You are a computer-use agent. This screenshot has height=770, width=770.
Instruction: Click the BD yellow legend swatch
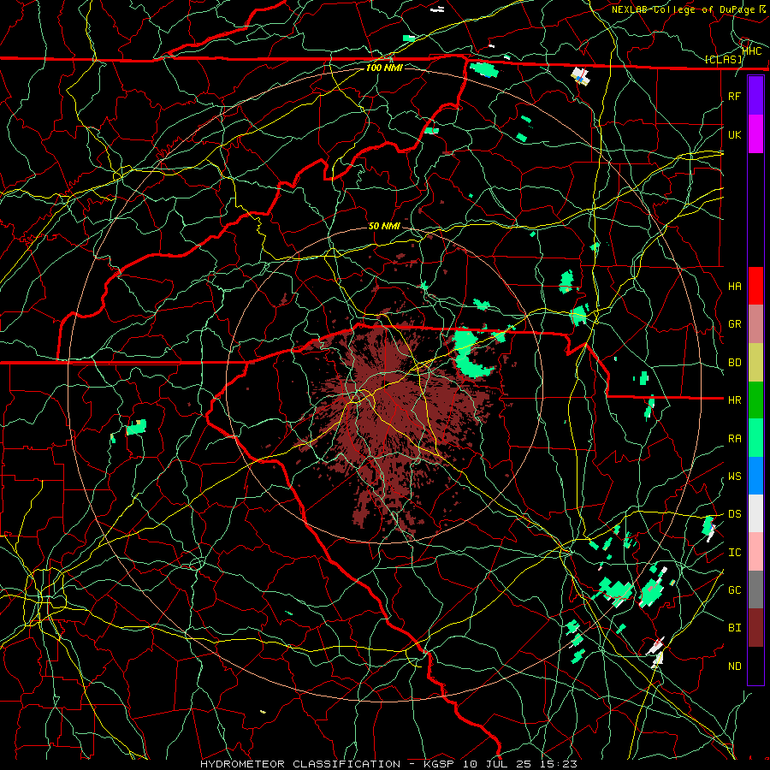755,363
